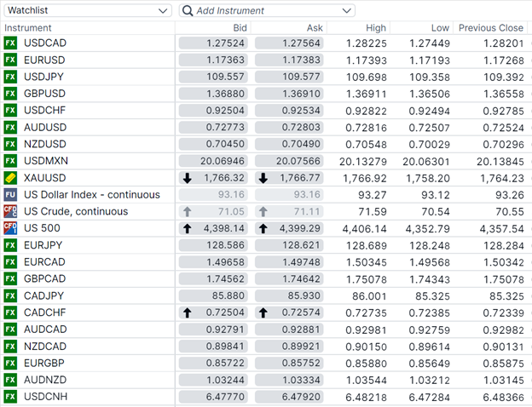Click the FX icon beside USDCAD
532x407 pixels.
[10, 43]
